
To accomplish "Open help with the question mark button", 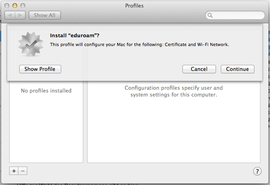I will [x=257, y=171].
